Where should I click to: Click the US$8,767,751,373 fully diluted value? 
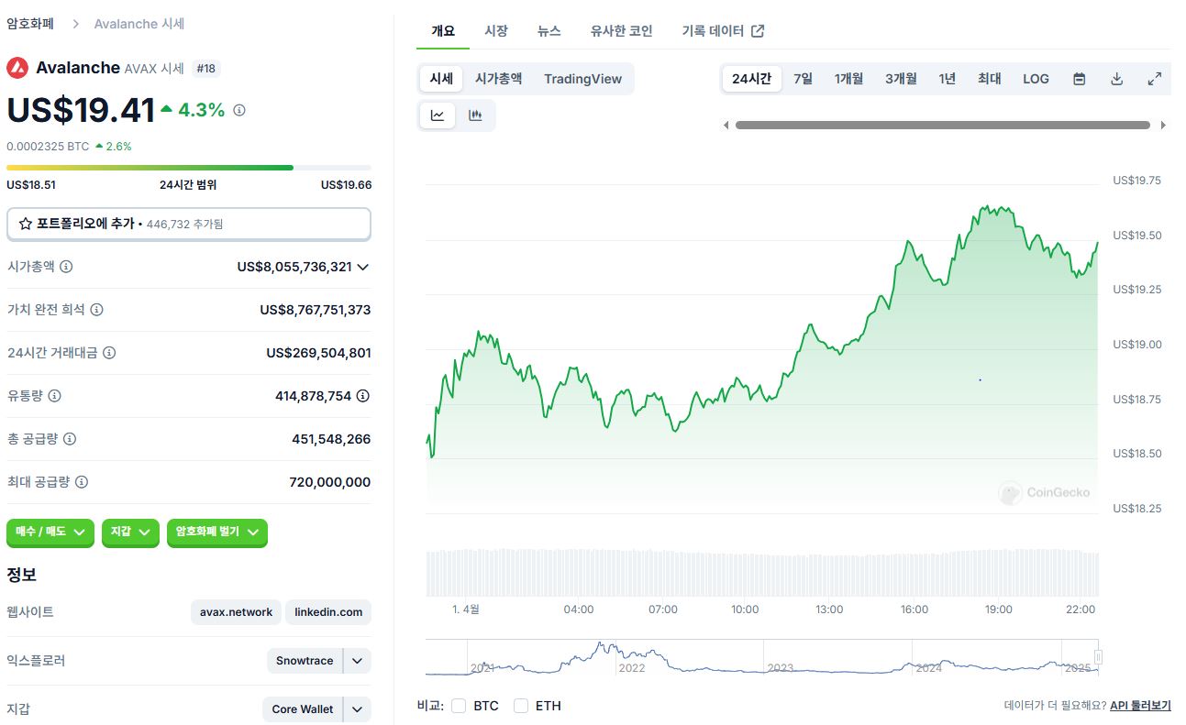[x=316, y=310]
